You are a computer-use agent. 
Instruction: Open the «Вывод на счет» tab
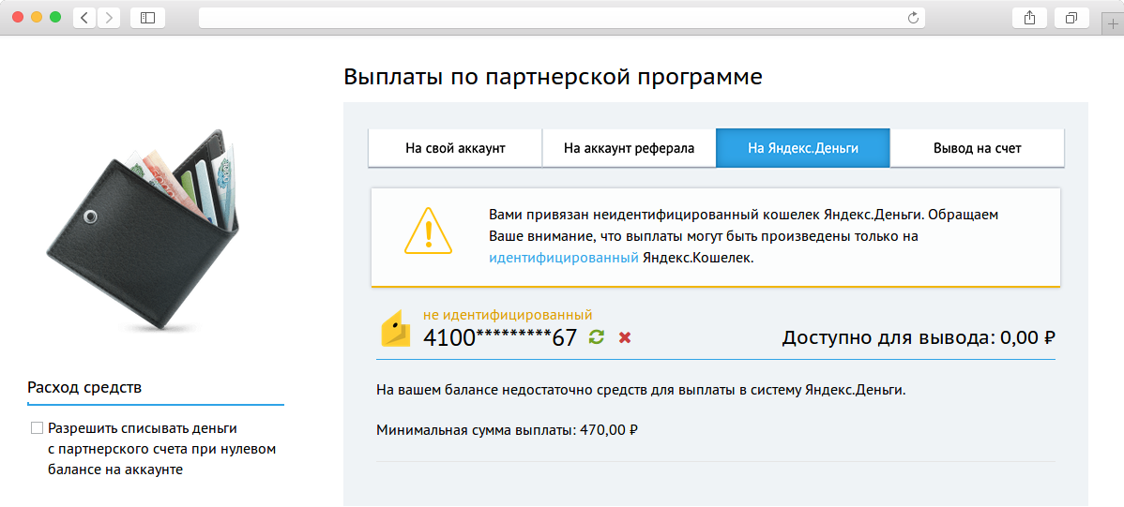coord(977,148)
